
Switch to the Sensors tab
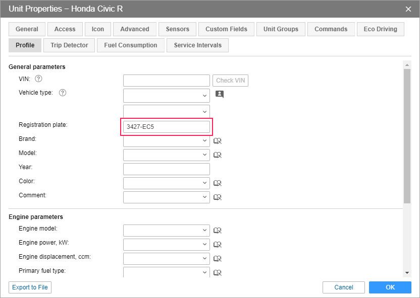click(x=177, y=29)
